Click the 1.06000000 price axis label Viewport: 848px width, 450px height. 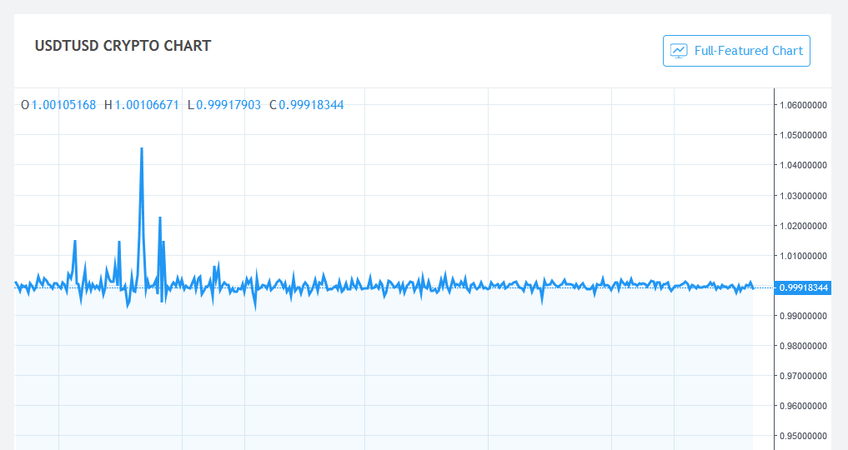point(803,105)
